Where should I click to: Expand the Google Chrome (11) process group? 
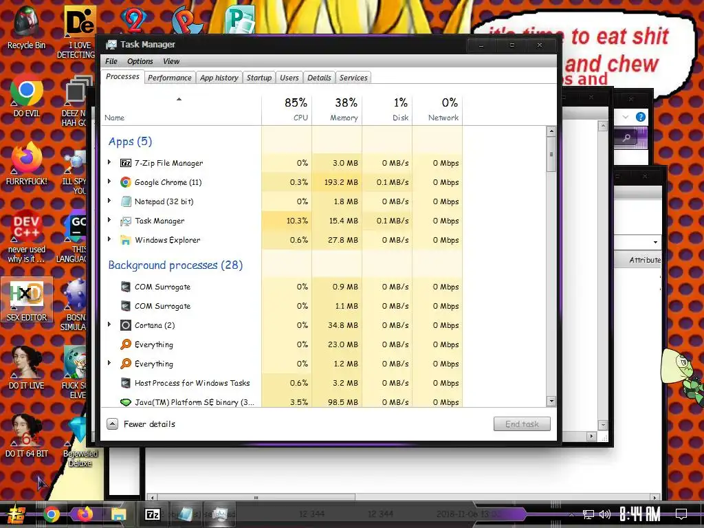[x=109, y=181]
